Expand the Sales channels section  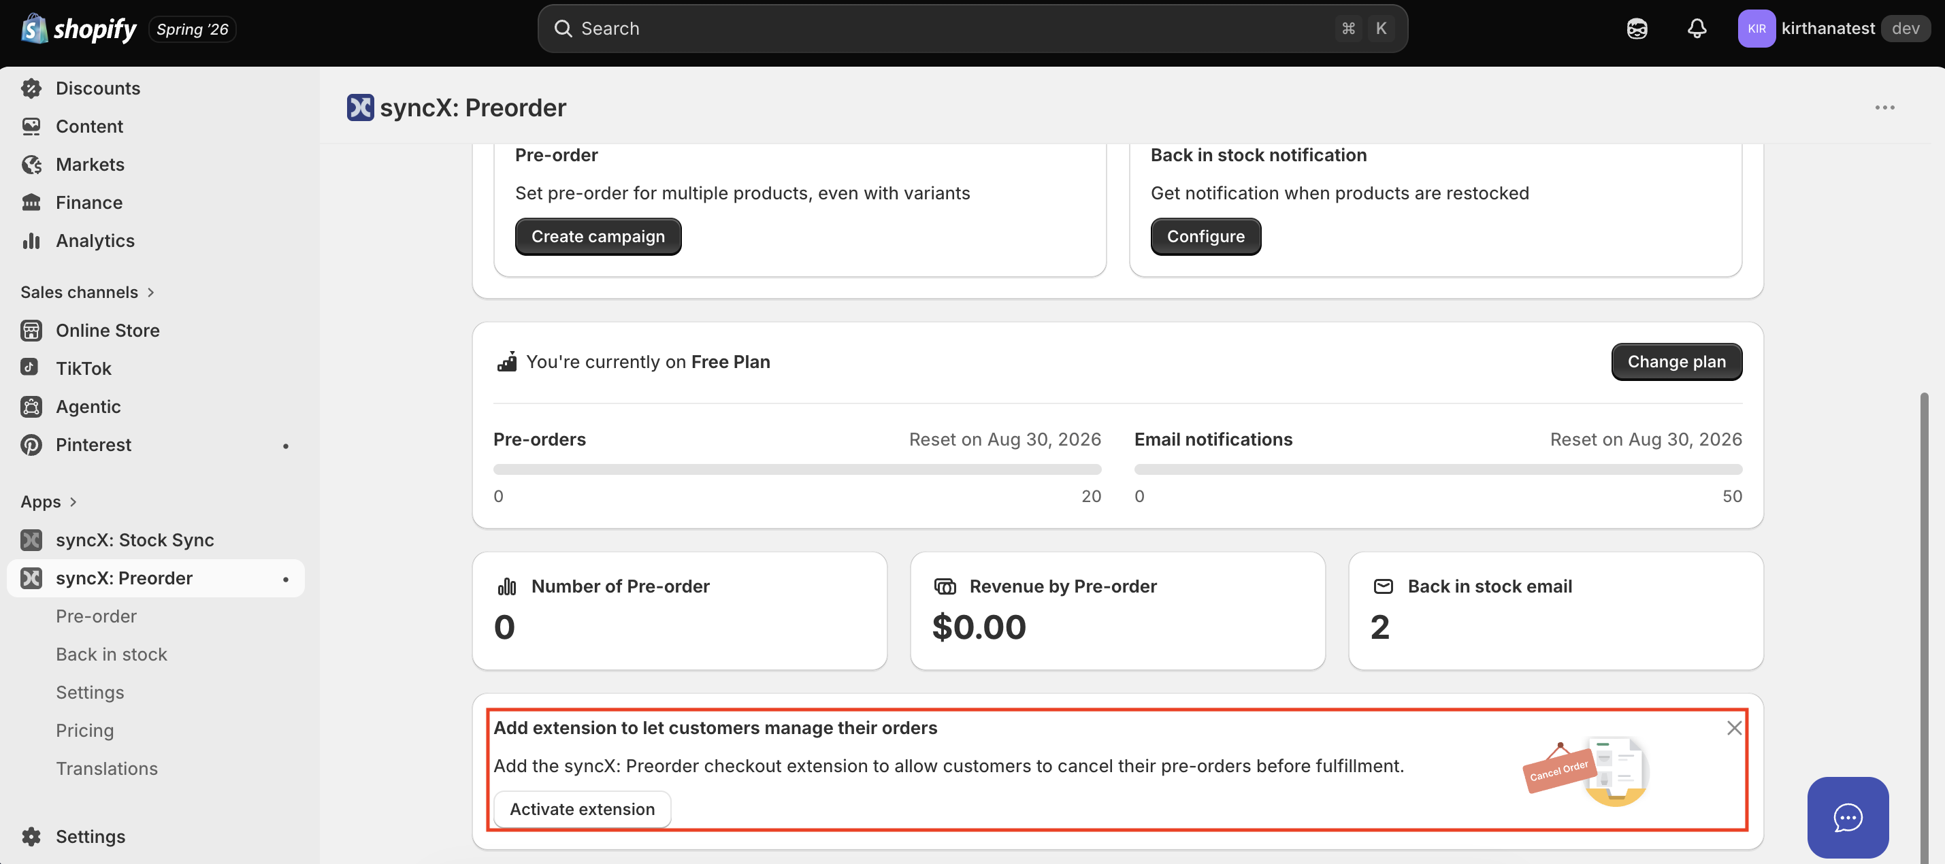(87, 292)
